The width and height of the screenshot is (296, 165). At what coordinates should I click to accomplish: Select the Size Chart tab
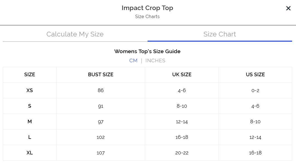click(x=219, y=34)
